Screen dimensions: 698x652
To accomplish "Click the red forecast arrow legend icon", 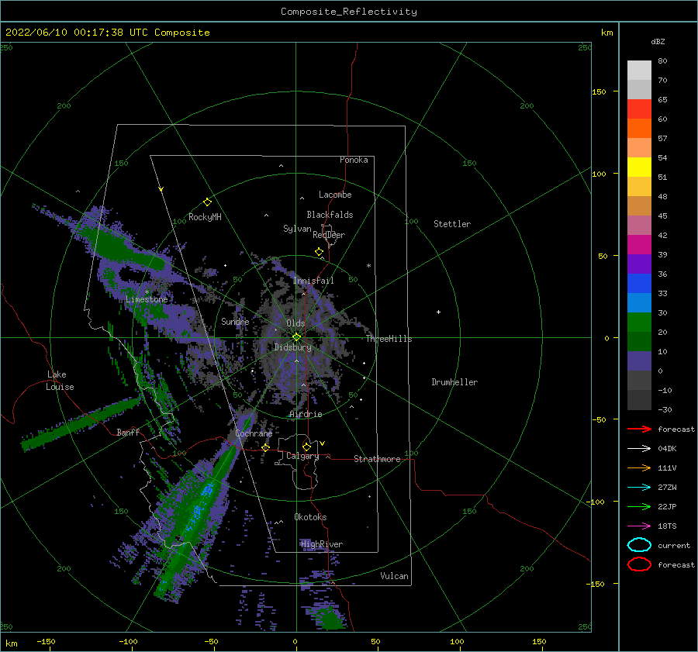I will (639, 429).
